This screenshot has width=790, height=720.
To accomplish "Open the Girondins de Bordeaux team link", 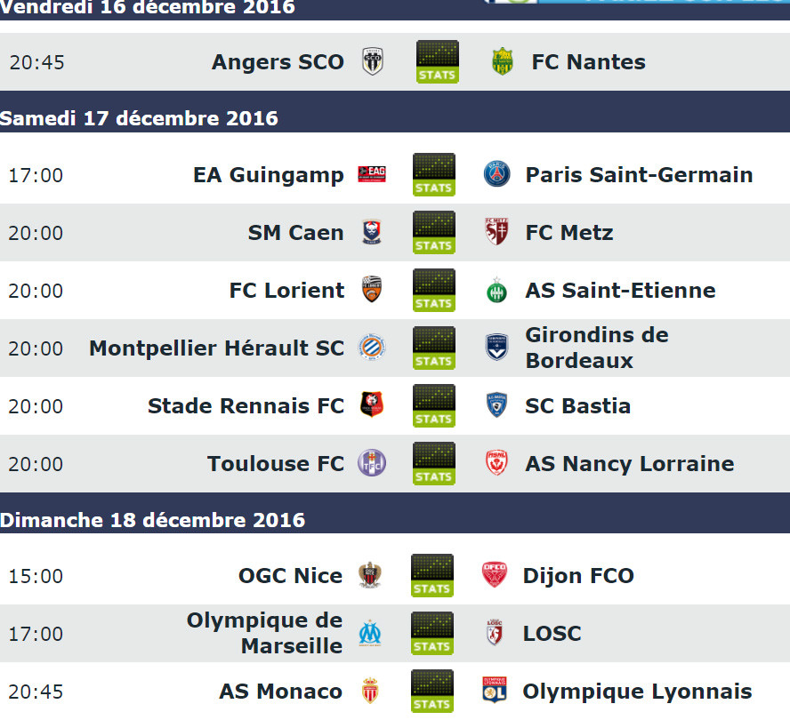I will pyautogui.click(x=597, y=348).
